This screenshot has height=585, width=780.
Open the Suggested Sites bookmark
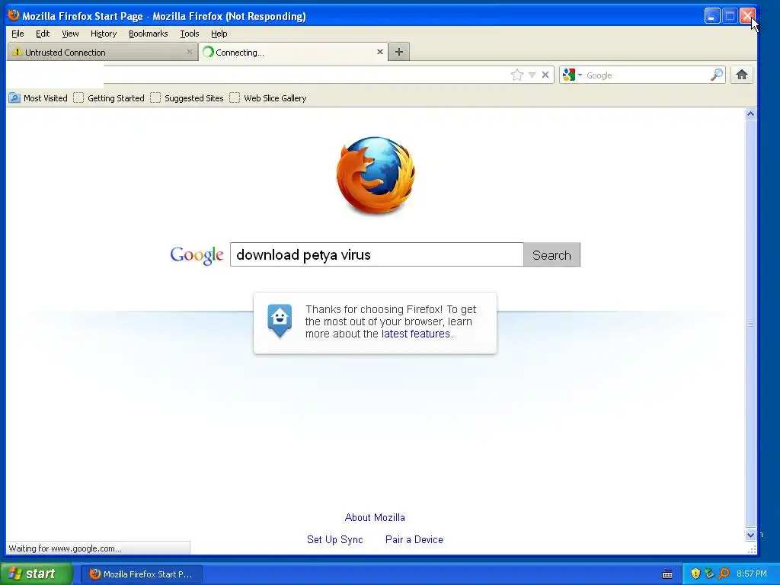(187, 98)
